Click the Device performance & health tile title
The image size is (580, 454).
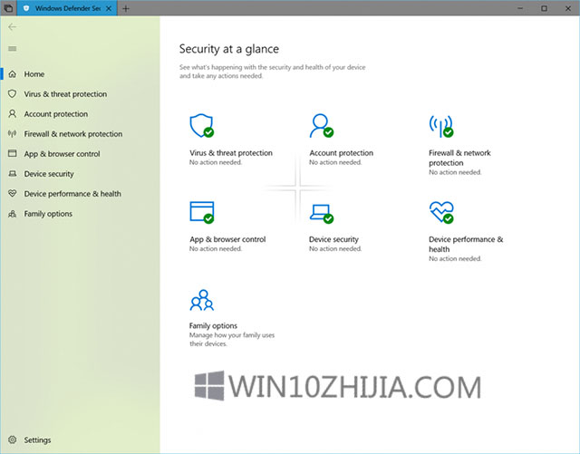pyautogui.click(x=466, y=244)
